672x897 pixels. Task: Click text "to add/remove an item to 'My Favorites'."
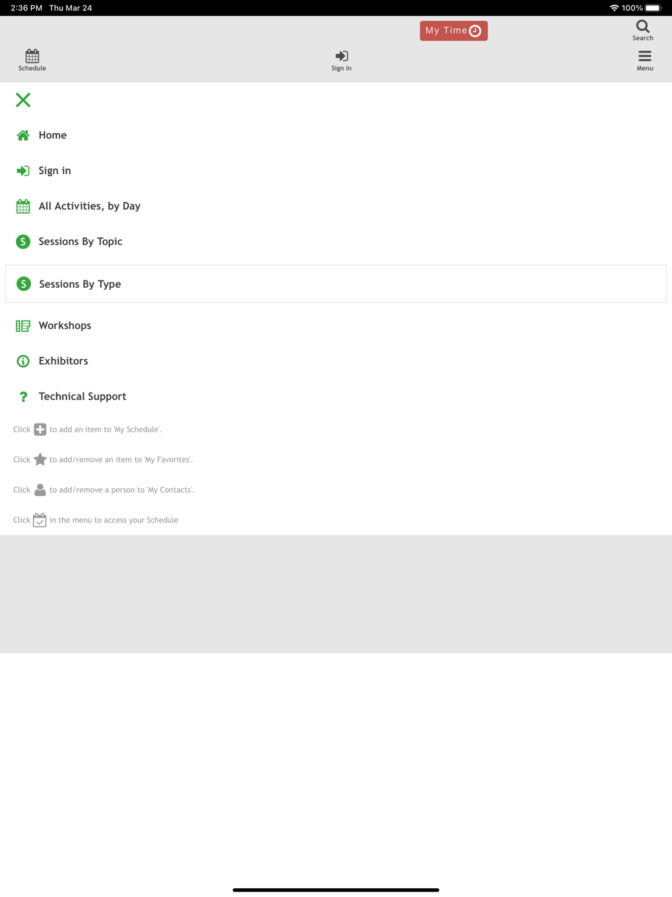(121, 460)
